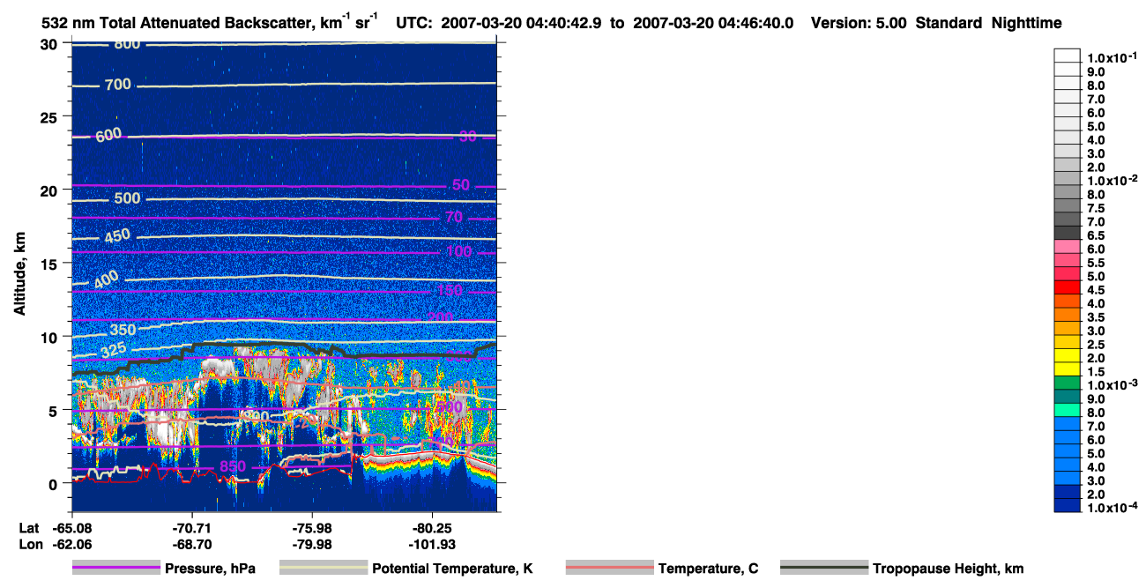Image resolution: width=1146 pixels, height=588 pixels.
Task: Click the '450' potential temperature contour label
Action: pyautogui.click(x=118, y=236)
